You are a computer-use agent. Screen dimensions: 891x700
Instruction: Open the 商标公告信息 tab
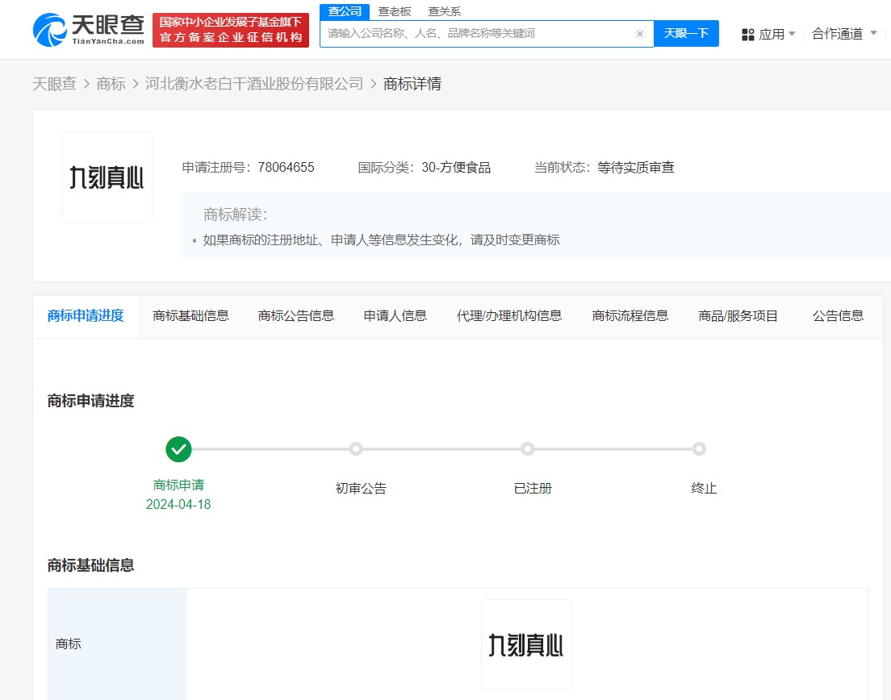tap(295, 315)
